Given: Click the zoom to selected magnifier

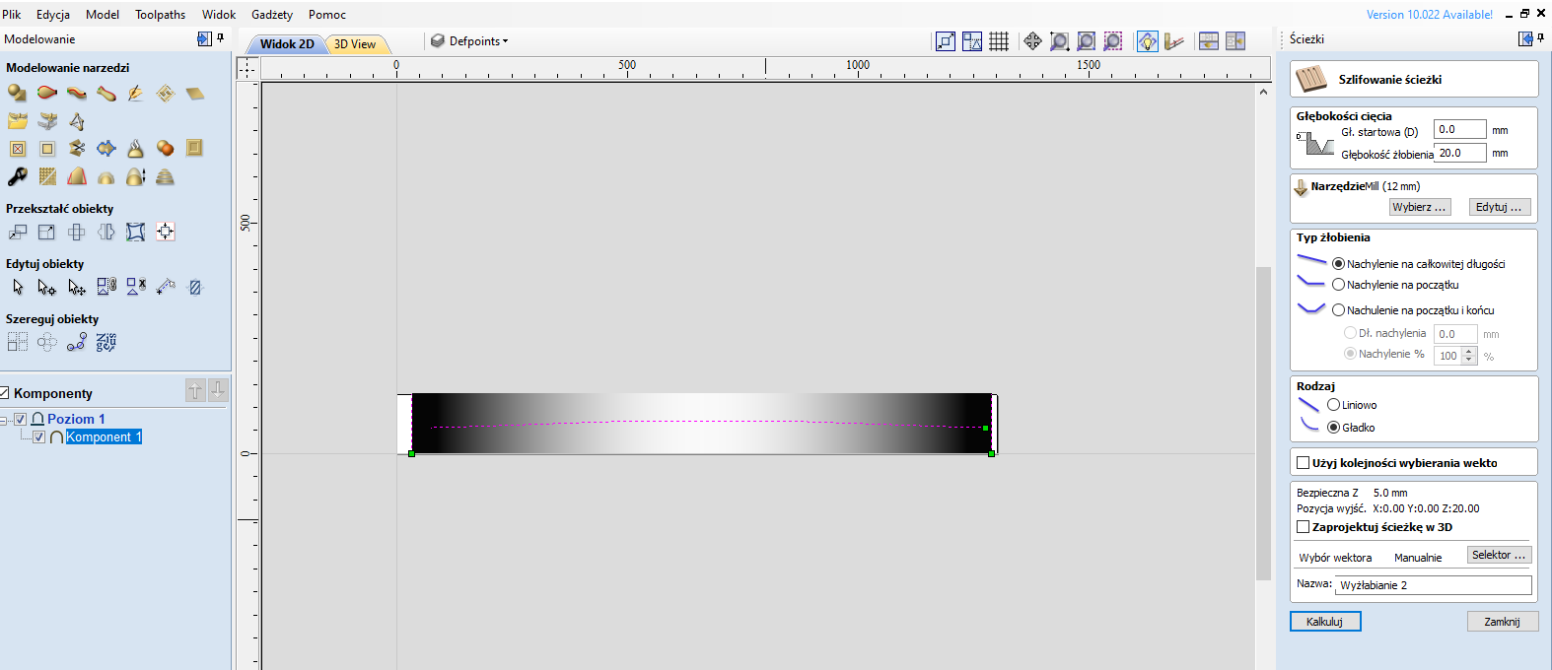Looking at the screenshot, I should [1112, 41].
